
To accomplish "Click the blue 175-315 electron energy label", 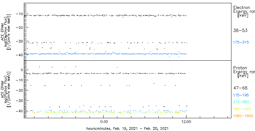I will click(241, 42).
